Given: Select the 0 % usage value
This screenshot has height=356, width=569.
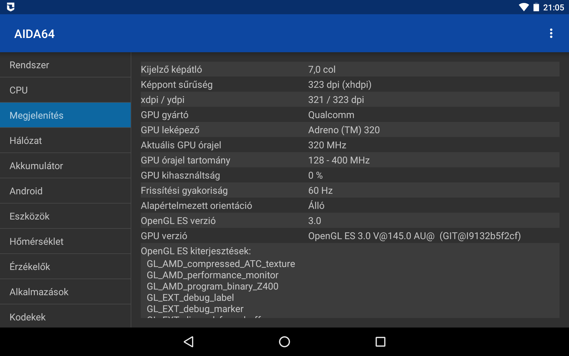Looking at the screenshot, I should pos(315,175).
